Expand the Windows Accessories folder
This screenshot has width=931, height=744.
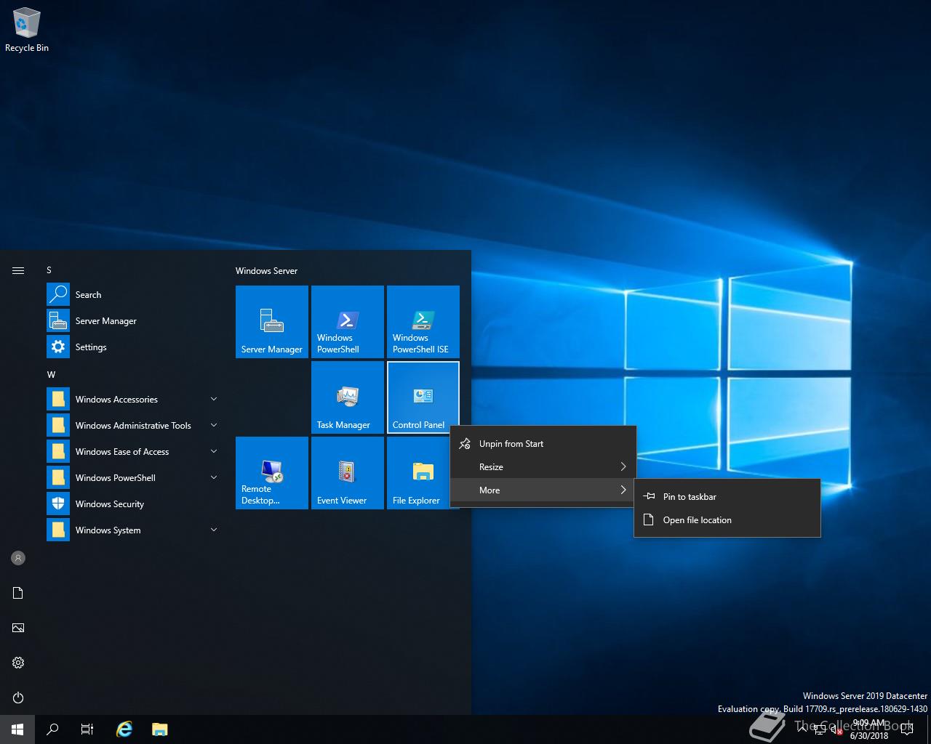click(x=132, y=399)
